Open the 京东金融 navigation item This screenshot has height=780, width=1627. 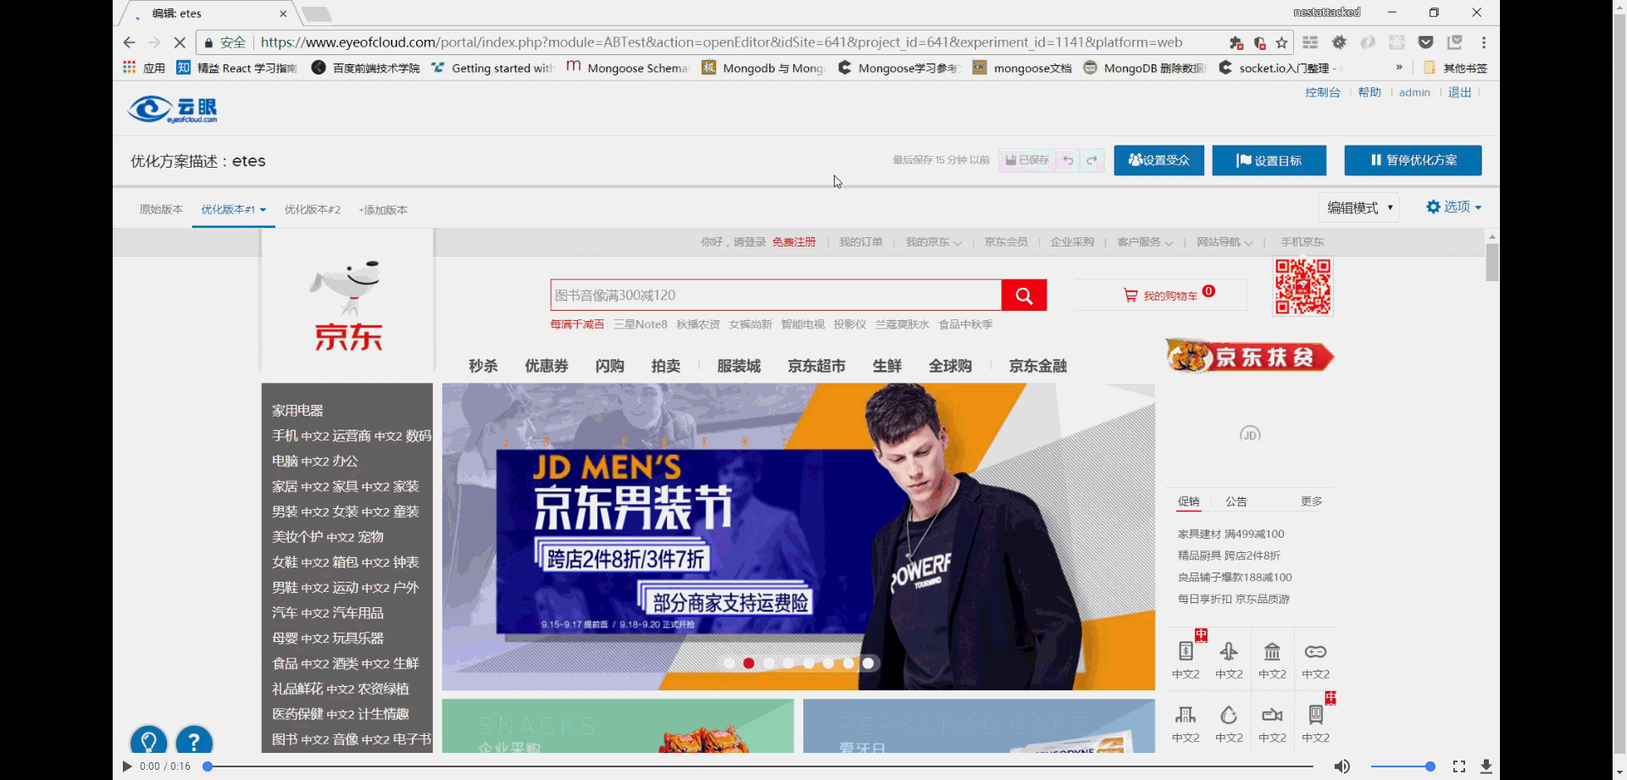coord(1038,366)
